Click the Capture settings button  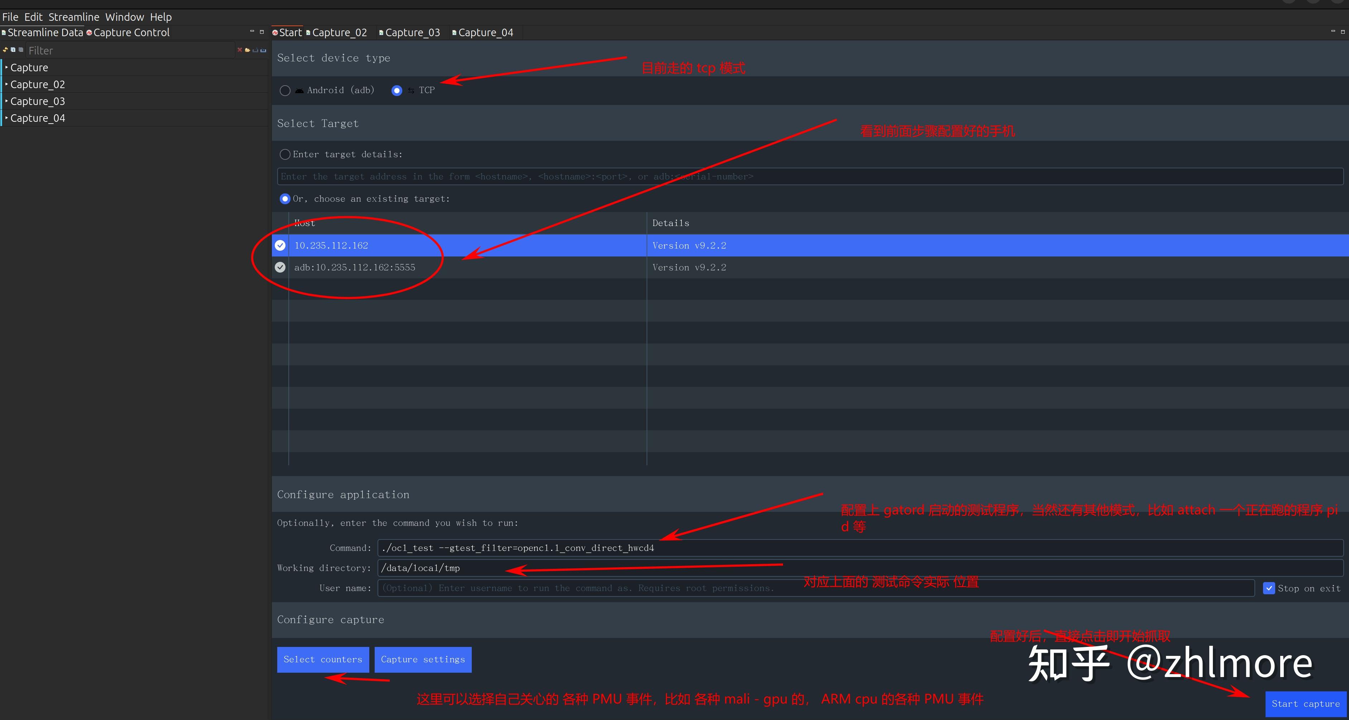click(x=423, y=659)
